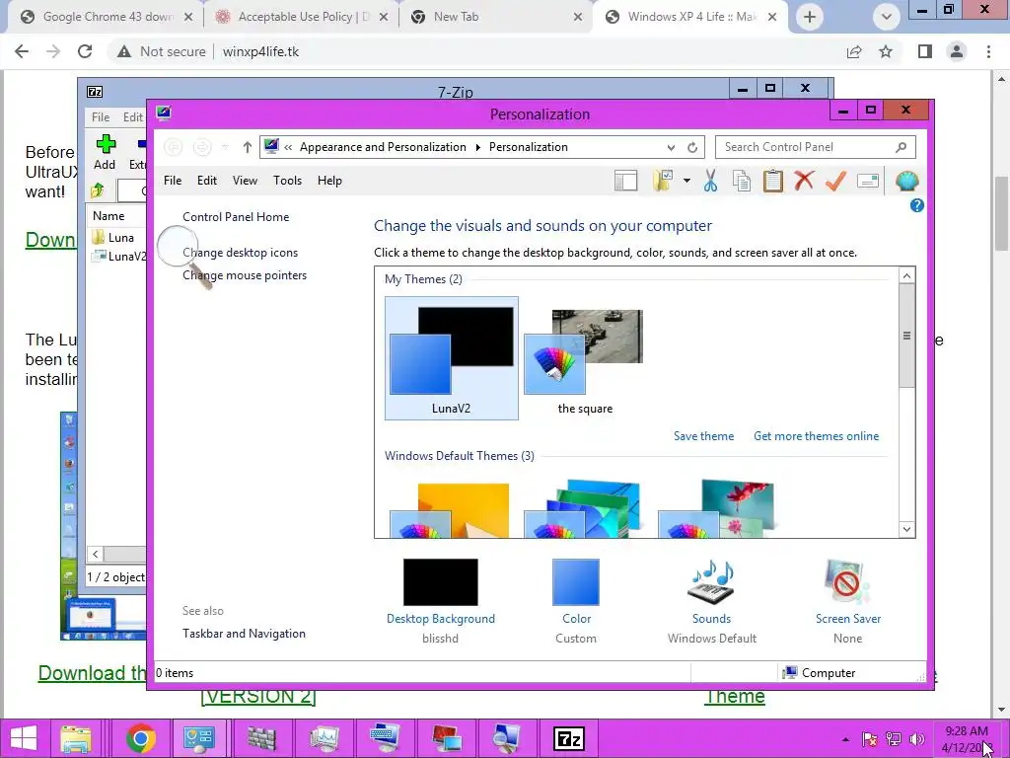Click the Properties toolbar icon

[x=868, y=182]
